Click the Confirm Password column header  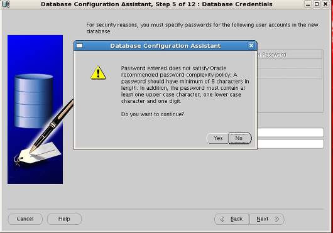click(290, 55)
